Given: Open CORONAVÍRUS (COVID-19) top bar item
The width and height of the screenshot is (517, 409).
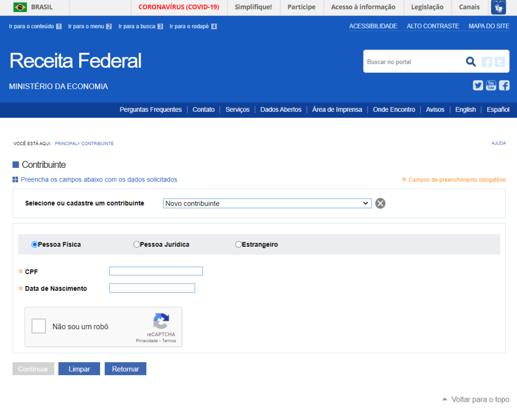Looking at the screenshot, I should coord(179,7).
